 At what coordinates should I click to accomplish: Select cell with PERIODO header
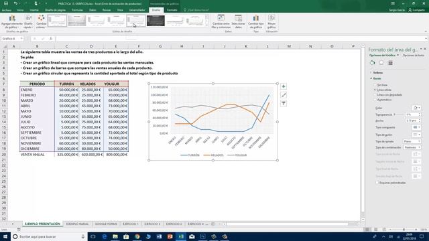[37, 84]
